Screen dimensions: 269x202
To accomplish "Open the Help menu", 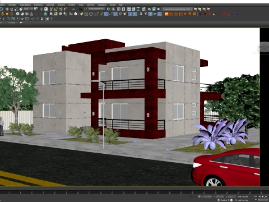I will [x=120, y=4].
